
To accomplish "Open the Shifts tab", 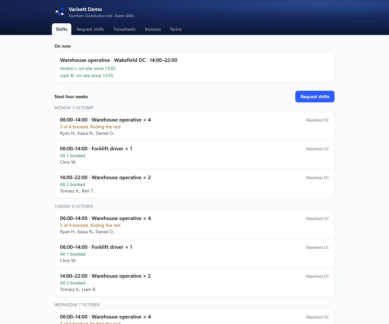I will (x=62, y=29).
